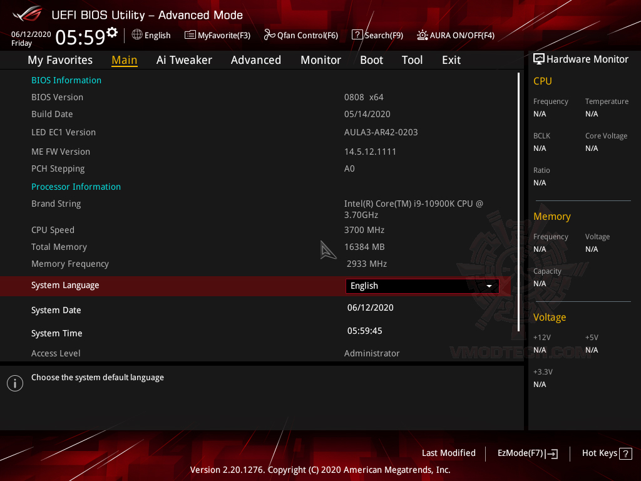Screen dimensions: 641x481
Task: Open the System Language dropdown
Action: tap(489, 286)
